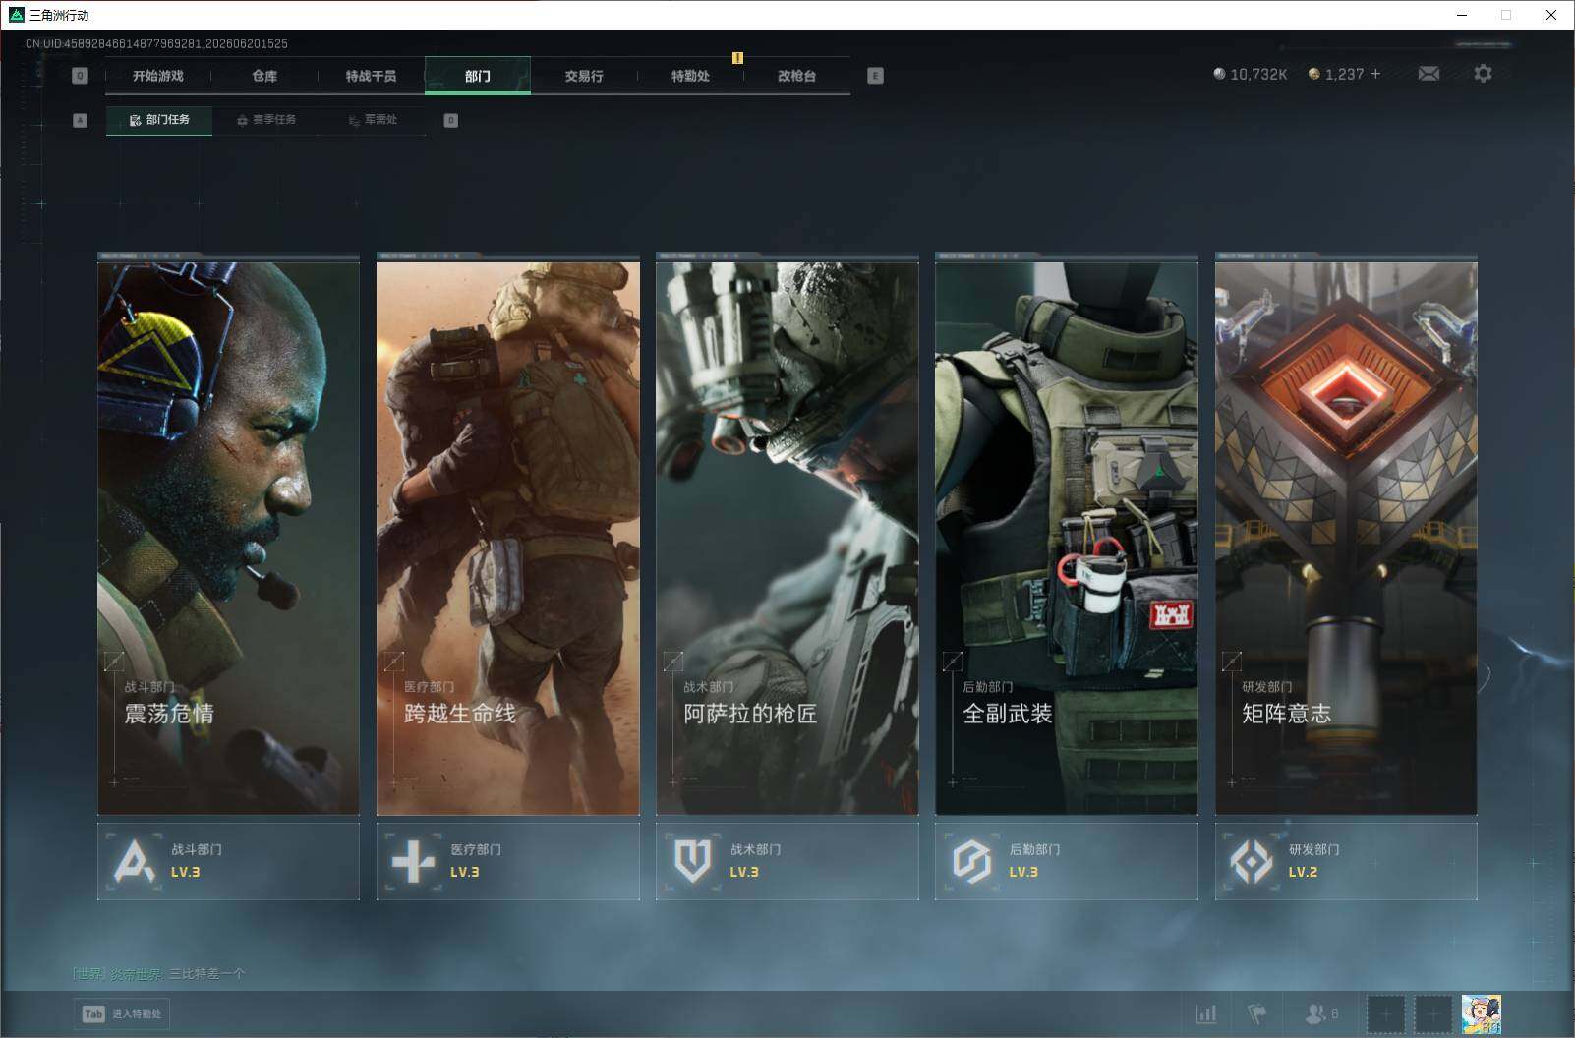
Task: Open the 特勤处 tab
Action: (x=690, y=76)
